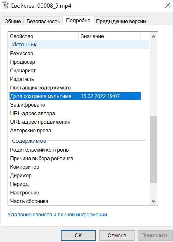The width and height of the screenshot is (173, 242).
Task: Click the mp4 file icon in title bar
Action: pos(6,6)
